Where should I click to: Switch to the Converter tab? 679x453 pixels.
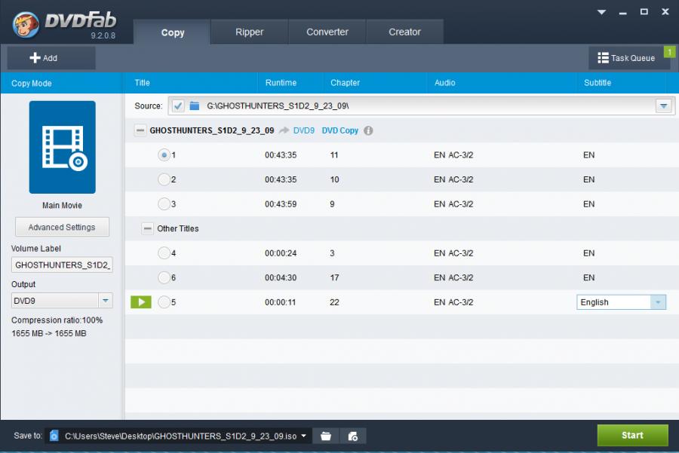[327, 32]
